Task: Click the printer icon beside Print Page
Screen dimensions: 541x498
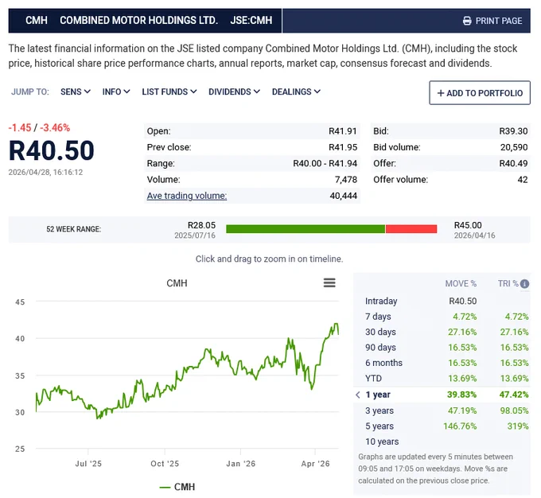Action: point(467,21)
